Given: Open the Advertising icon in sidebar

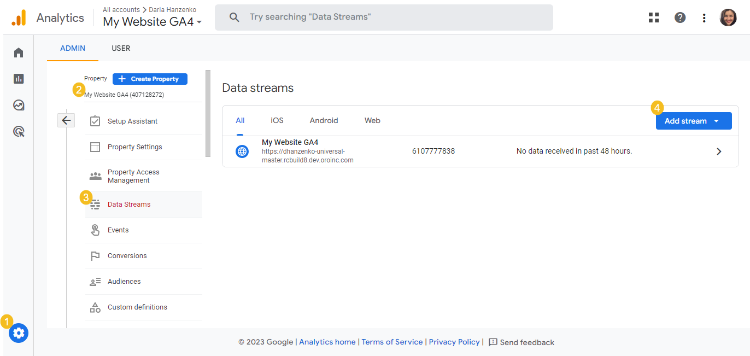Looking at the screenshot, I should [x=19, y=131].
